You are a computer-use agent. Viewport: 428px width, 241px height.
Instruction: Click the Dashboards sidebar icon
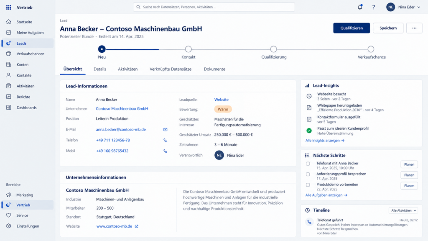tap(9, 108)
